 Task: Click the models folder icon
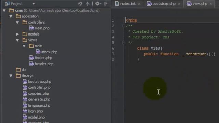point(25,34)
